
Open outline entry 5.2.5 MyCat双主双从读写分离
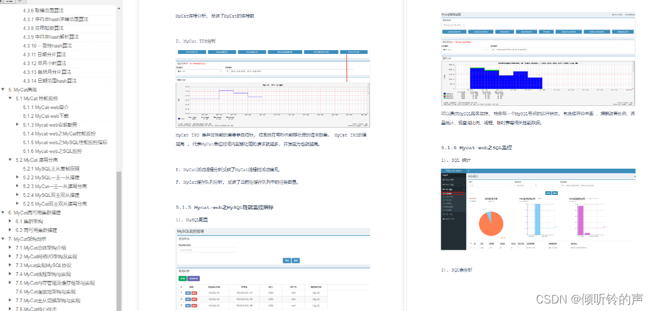[55, 203]
